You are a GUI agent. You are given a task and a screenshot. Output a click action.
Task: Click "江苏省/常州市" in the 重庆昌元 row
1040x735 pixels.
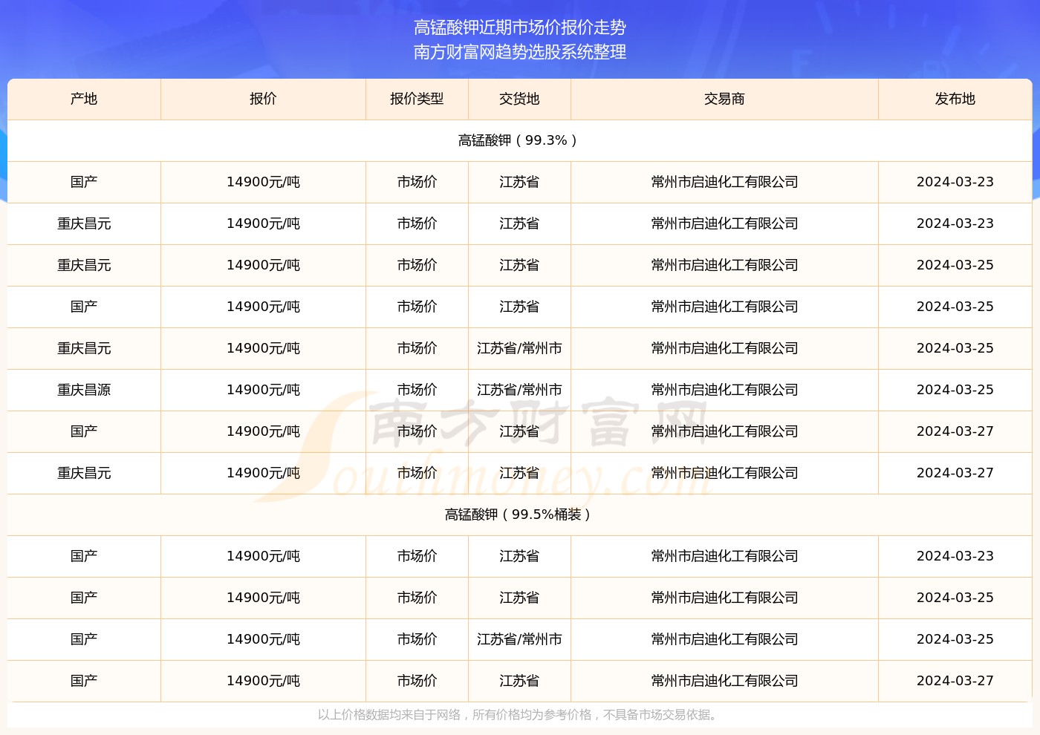point(519,348)
